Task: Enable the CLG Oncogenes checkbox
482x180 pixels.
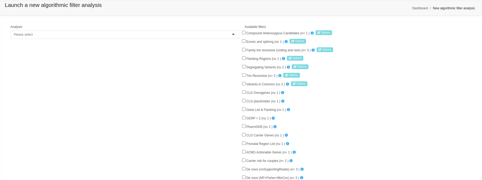Action: point(244,92)
